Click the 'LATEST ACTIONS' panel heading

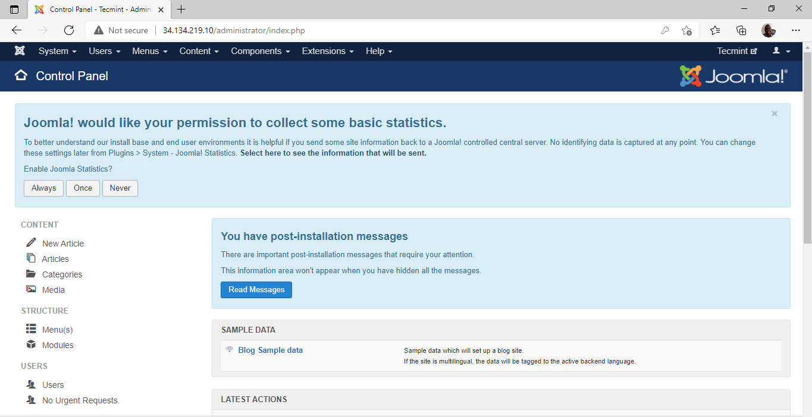pos(254,399)
